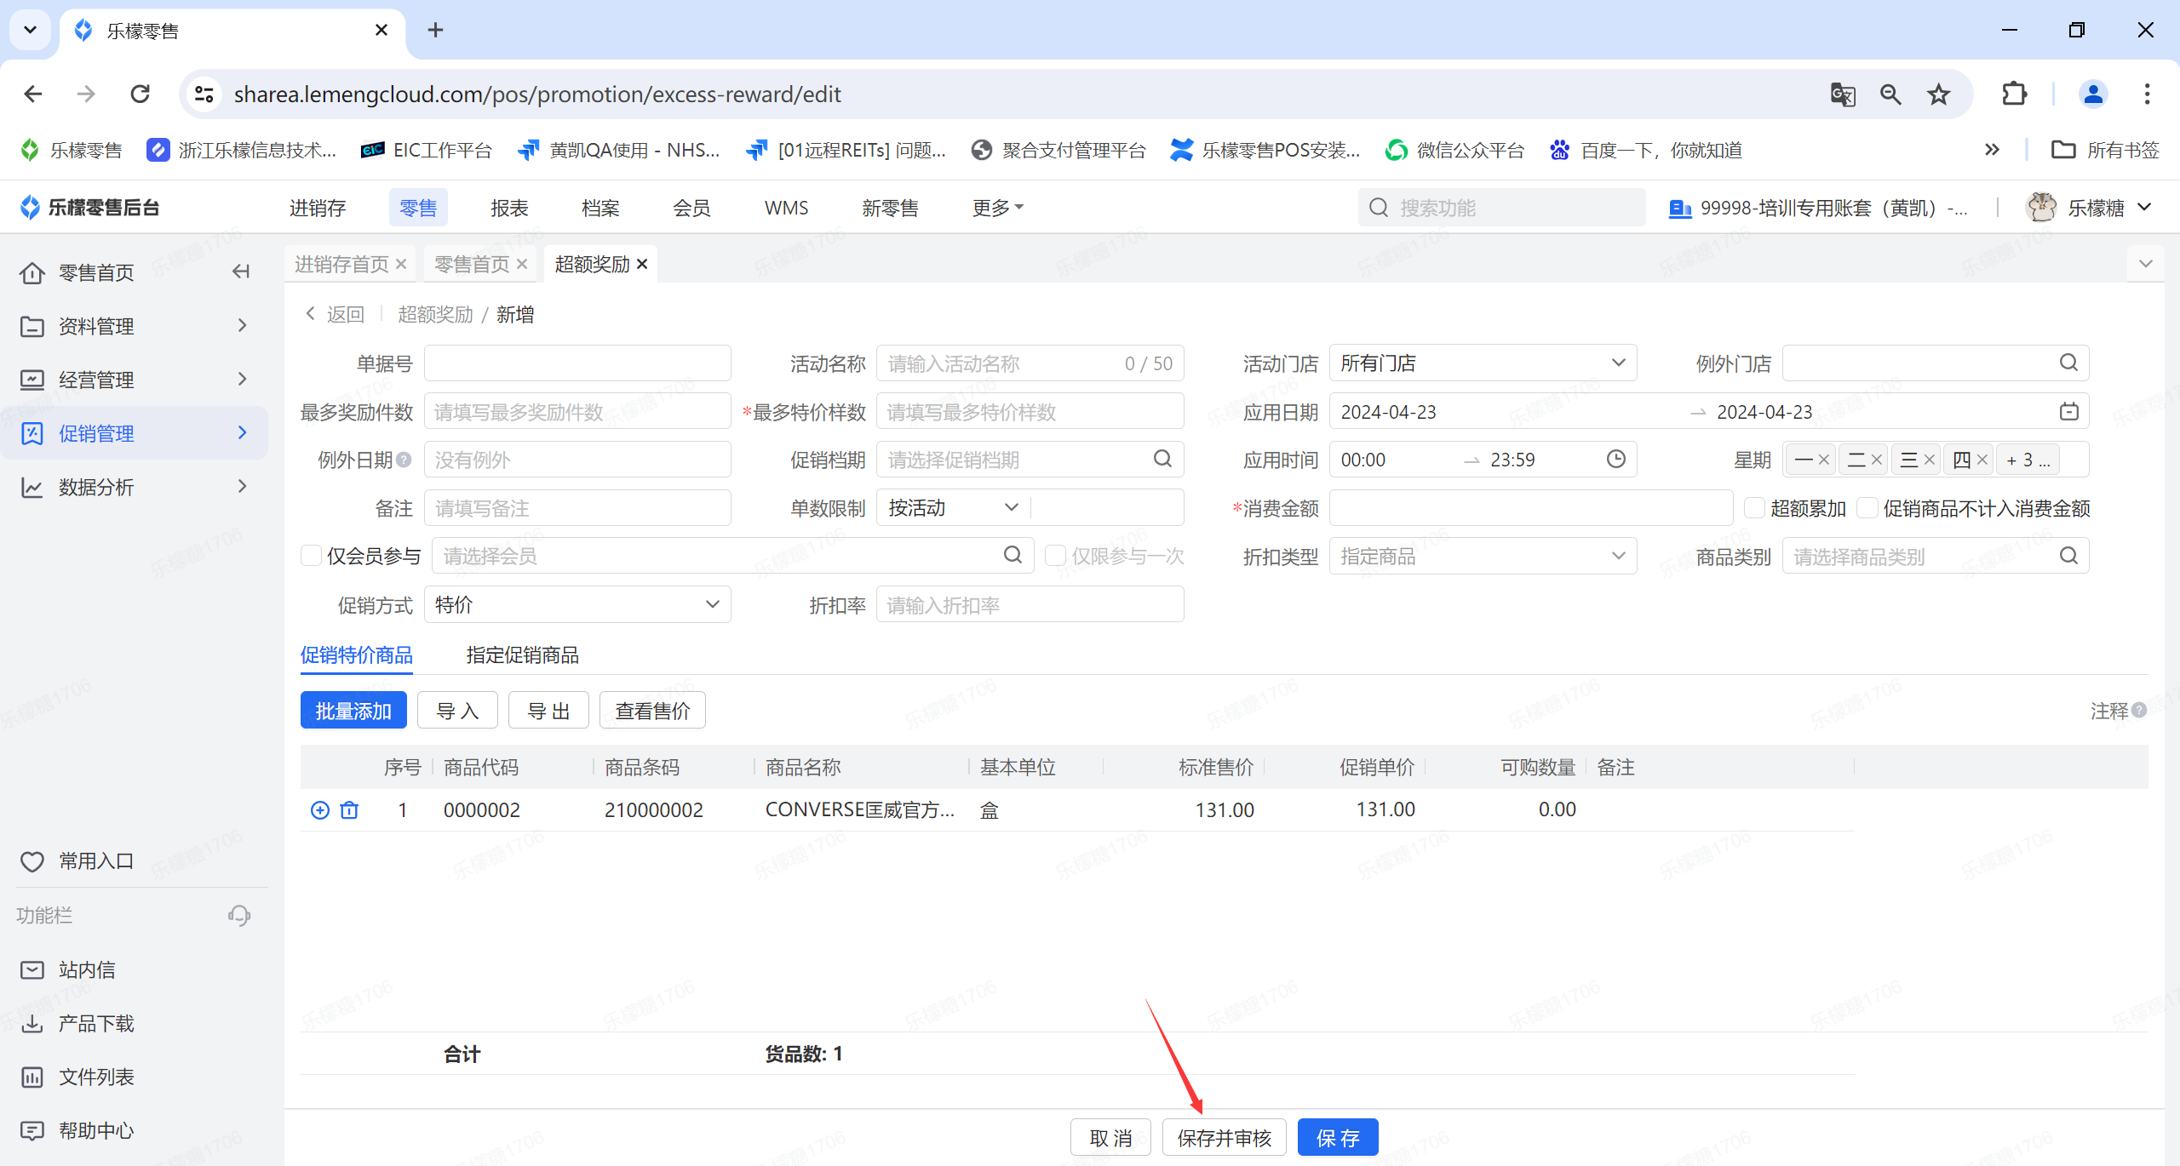
Task: Click 保存并审核 button
Action: point(1224,1138)
